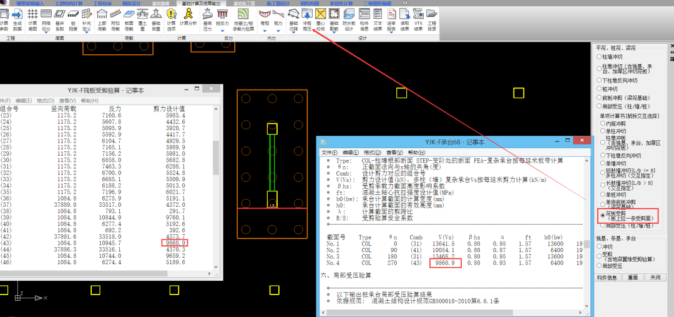
Task: Click V(Vs) value 13641.5 in No.1 row
Action: click(442, 244)
